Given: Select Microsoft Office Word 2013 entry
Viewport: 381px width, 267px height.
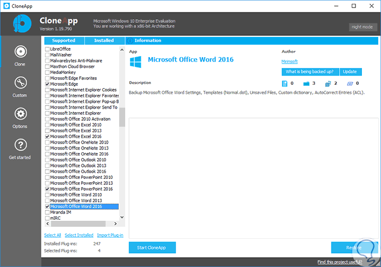Looking at the screenshot, I should point(76,201).
